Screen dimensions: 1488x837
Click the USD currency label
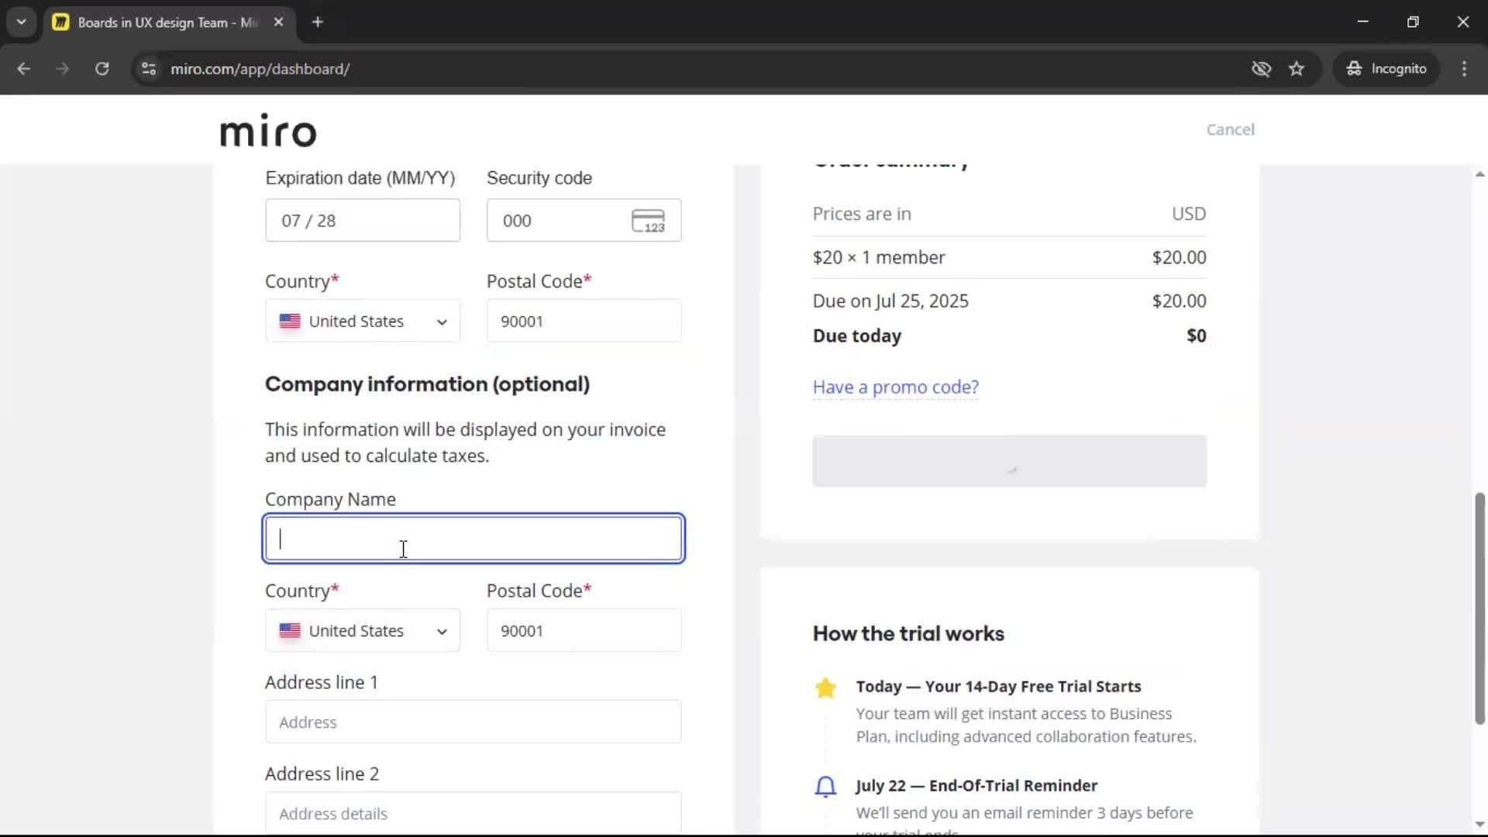(x=1189, y=214)
